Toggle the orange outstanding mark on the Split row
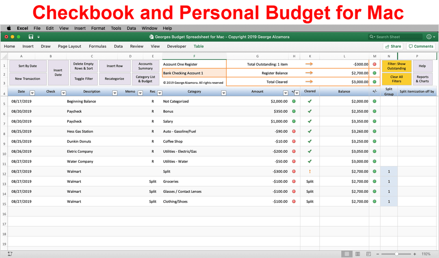439x258 pixels. 310,171
